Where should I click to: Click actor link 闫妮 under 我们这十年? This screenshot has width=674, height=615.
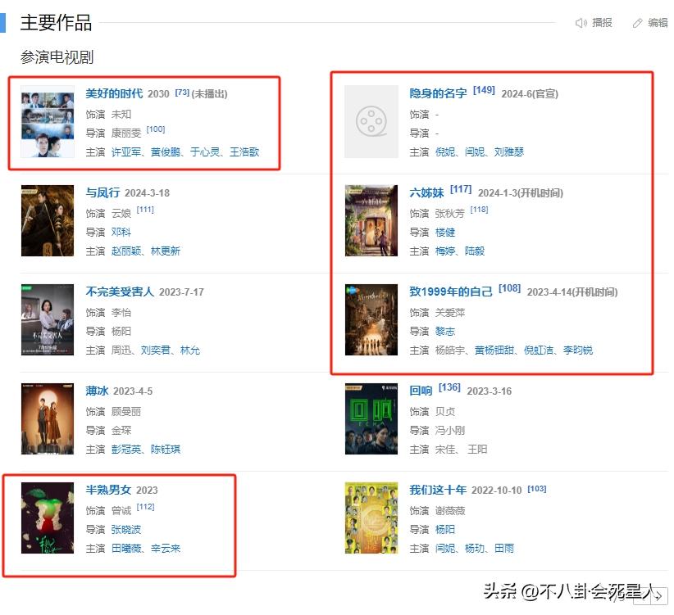click(x=445, y=549)
